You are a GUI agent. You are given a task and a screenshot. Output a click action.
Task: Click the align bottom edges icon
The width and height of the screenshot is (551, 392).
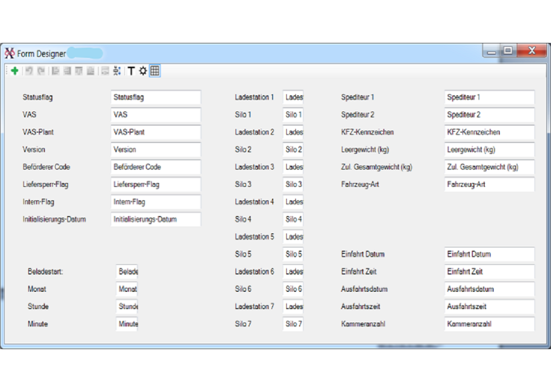tap(90, 71)
